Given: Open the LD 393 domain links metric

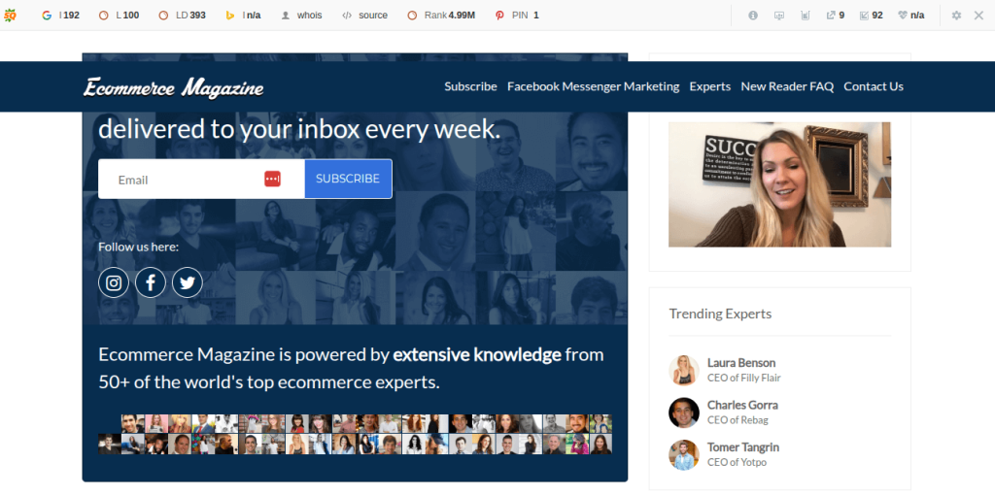Looking at the screenshot, I should [182, 16].
